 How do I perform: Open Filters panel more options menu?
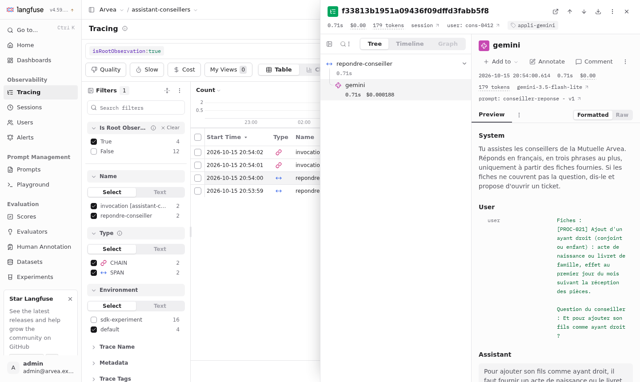[x=180, y=91]
